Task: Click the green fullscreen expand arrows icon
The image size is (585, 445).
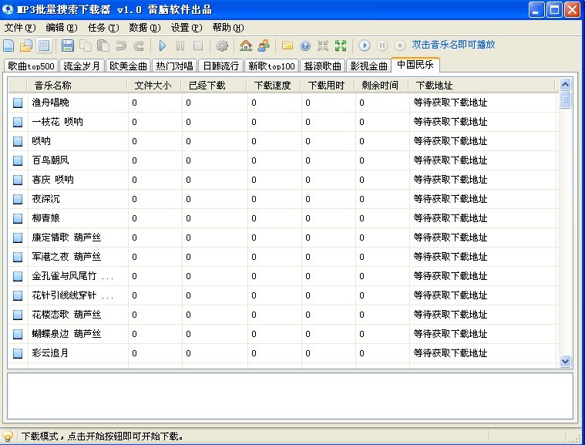Action: tap(341, 46)
